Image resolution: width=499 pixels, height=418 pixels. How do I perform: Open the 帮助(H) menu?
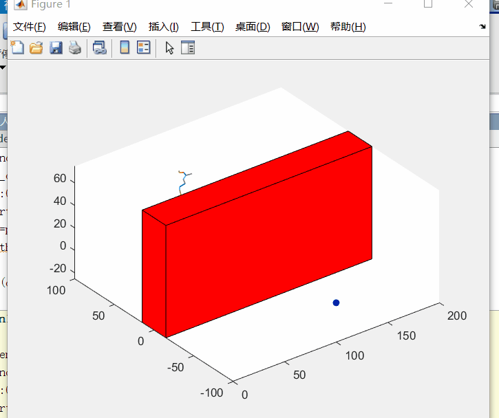348,27
